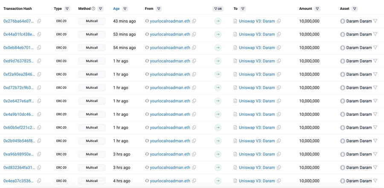The width and height of the screenshot is (384, 188).
Task: Open transaction 0x44a01fc438e
Action: 19,34
